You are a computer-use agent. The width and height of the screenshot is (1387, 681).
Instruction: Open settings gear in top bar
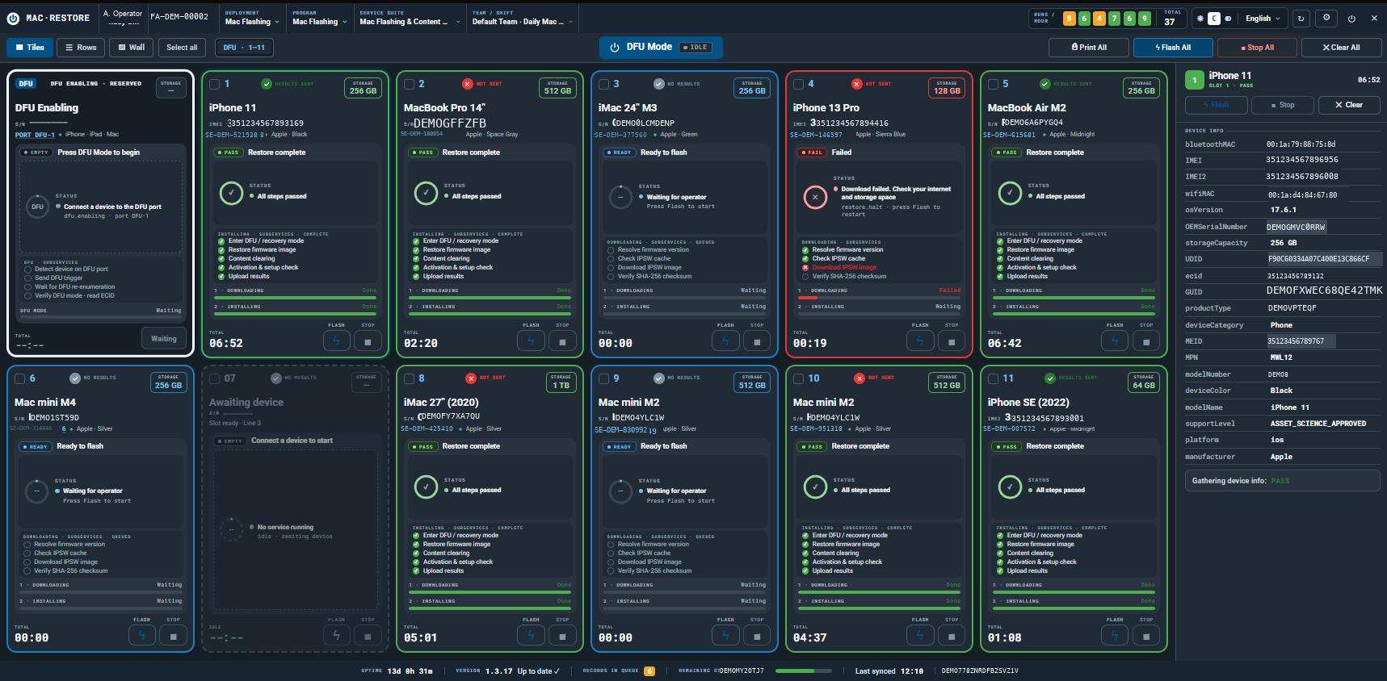click(1326, 19)
